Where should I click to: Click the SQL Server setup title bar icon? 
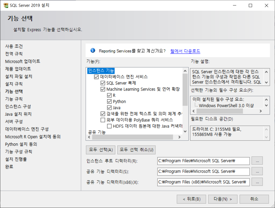6,5
